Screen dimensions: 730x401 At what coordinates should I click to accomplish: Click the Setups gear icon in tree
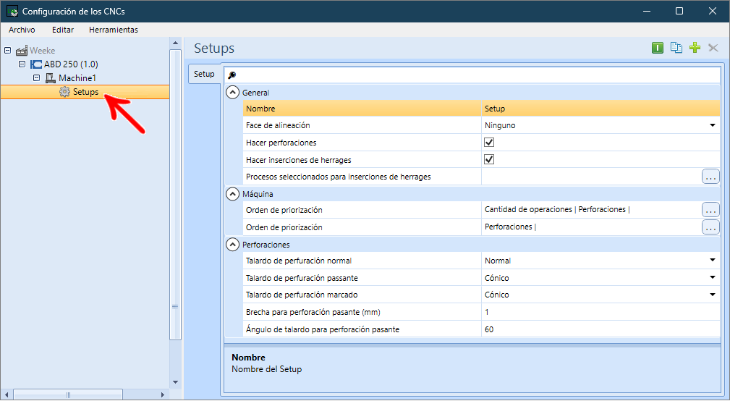pyautogui.click(x=64, y=92)
